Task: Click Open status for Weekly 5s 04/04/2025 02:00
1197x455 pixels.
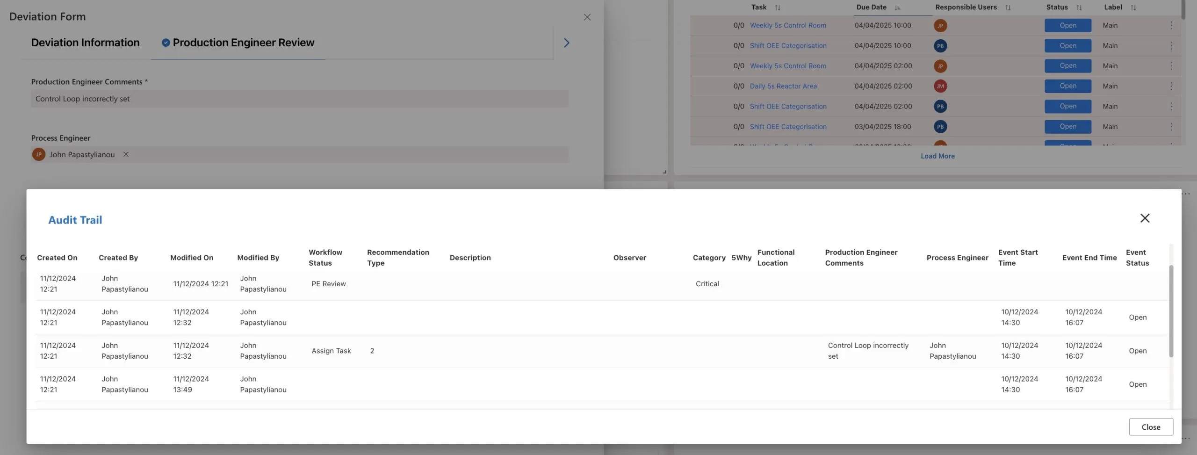Action: 1068,65
